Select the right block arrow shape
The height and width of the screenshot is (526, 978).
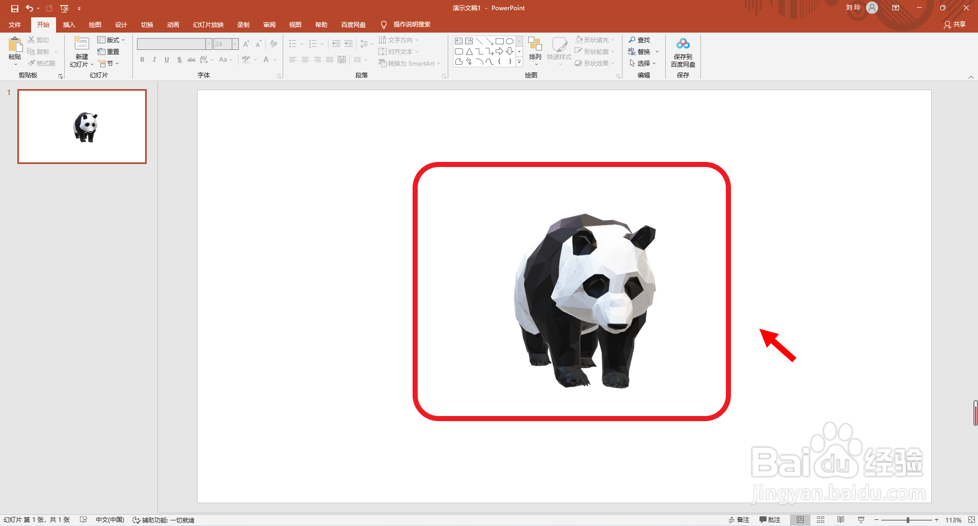tap(500, 51)
